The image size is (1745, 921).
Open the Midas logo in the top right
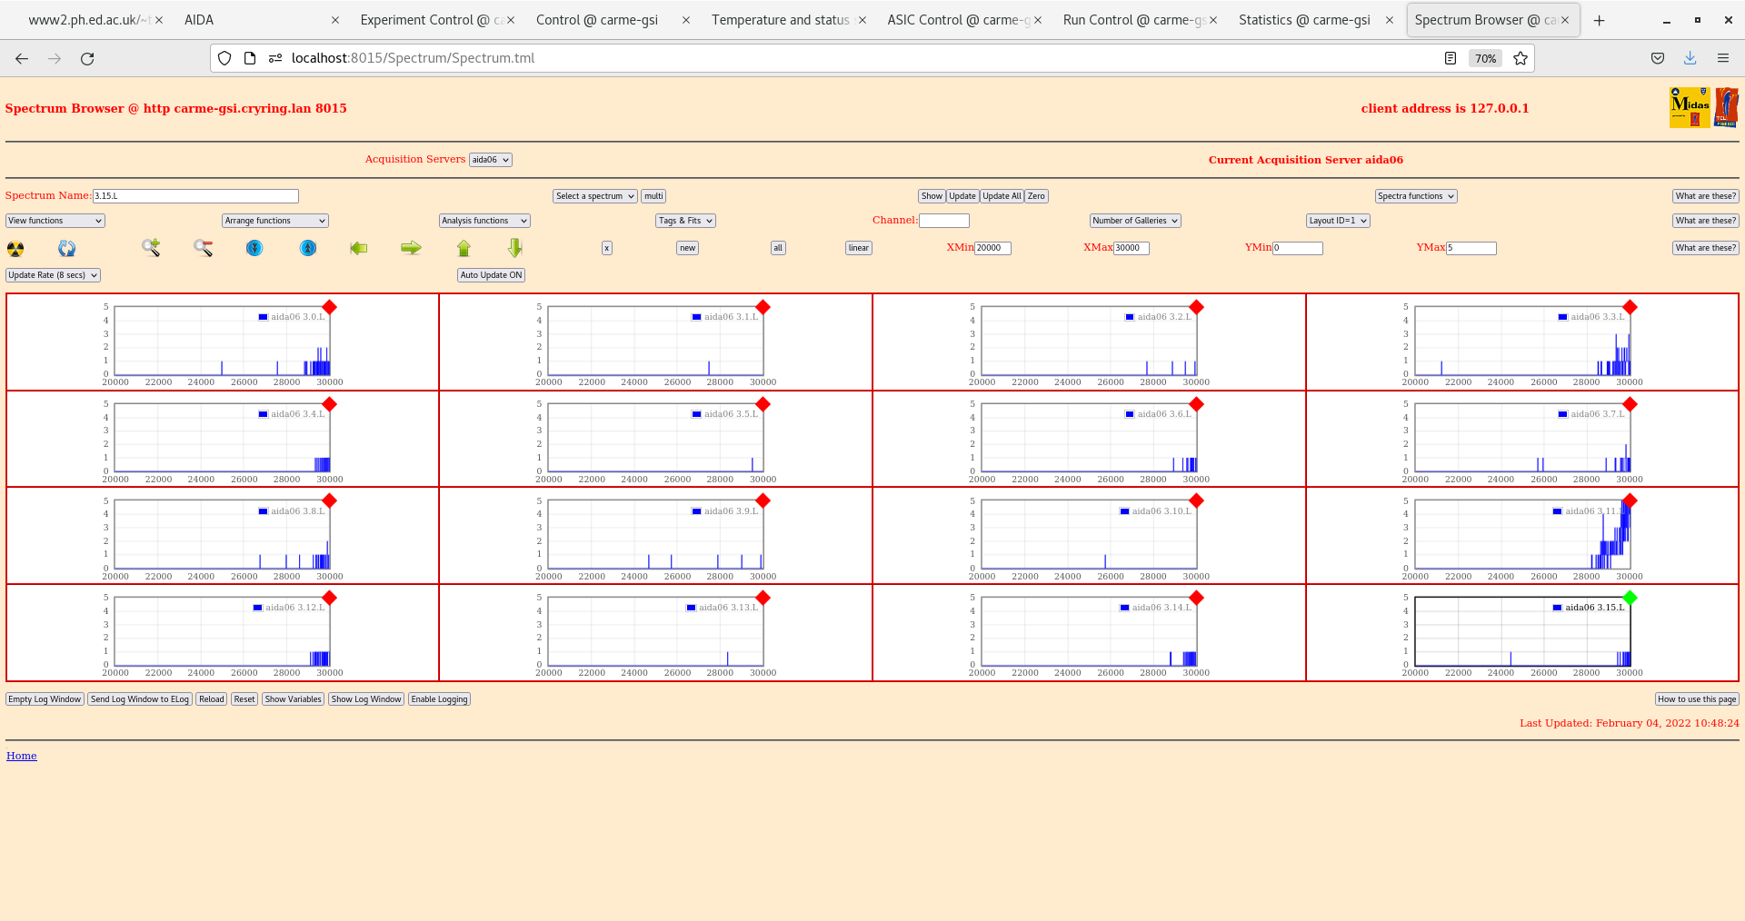(1689, 106)
